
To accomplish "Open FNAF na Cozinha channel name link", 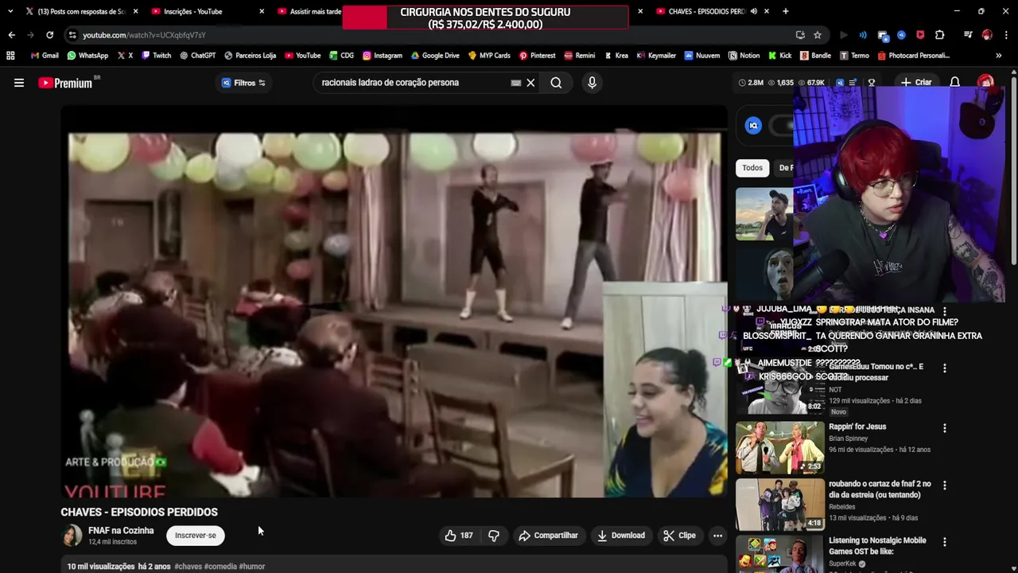I will [x=121, y=531].
